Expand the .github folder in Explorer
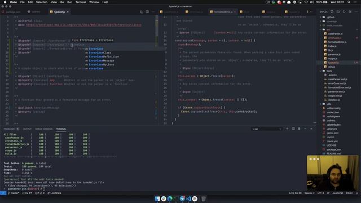Screen dimensions: 361x203 point(331,17)
